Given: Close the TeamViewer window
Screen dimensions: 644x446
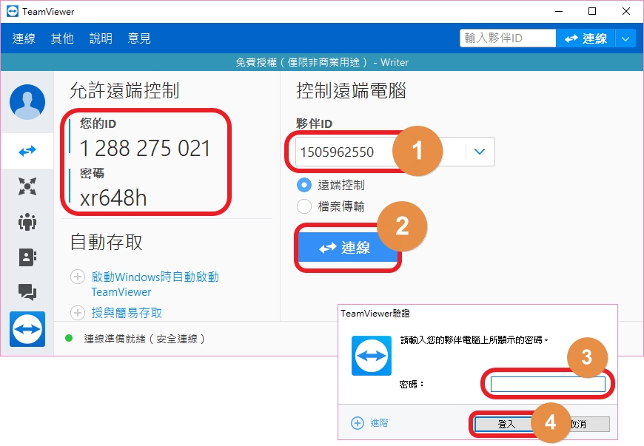Looking at the screenshot, I should (x=626, y=12).
